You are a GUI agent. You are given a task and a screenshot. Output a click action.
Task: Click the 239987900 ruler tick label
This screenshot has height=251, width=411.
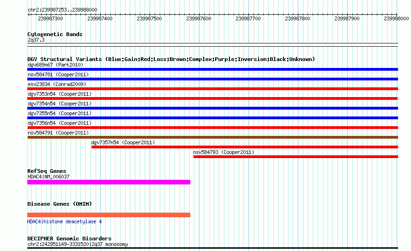(347, 18)
